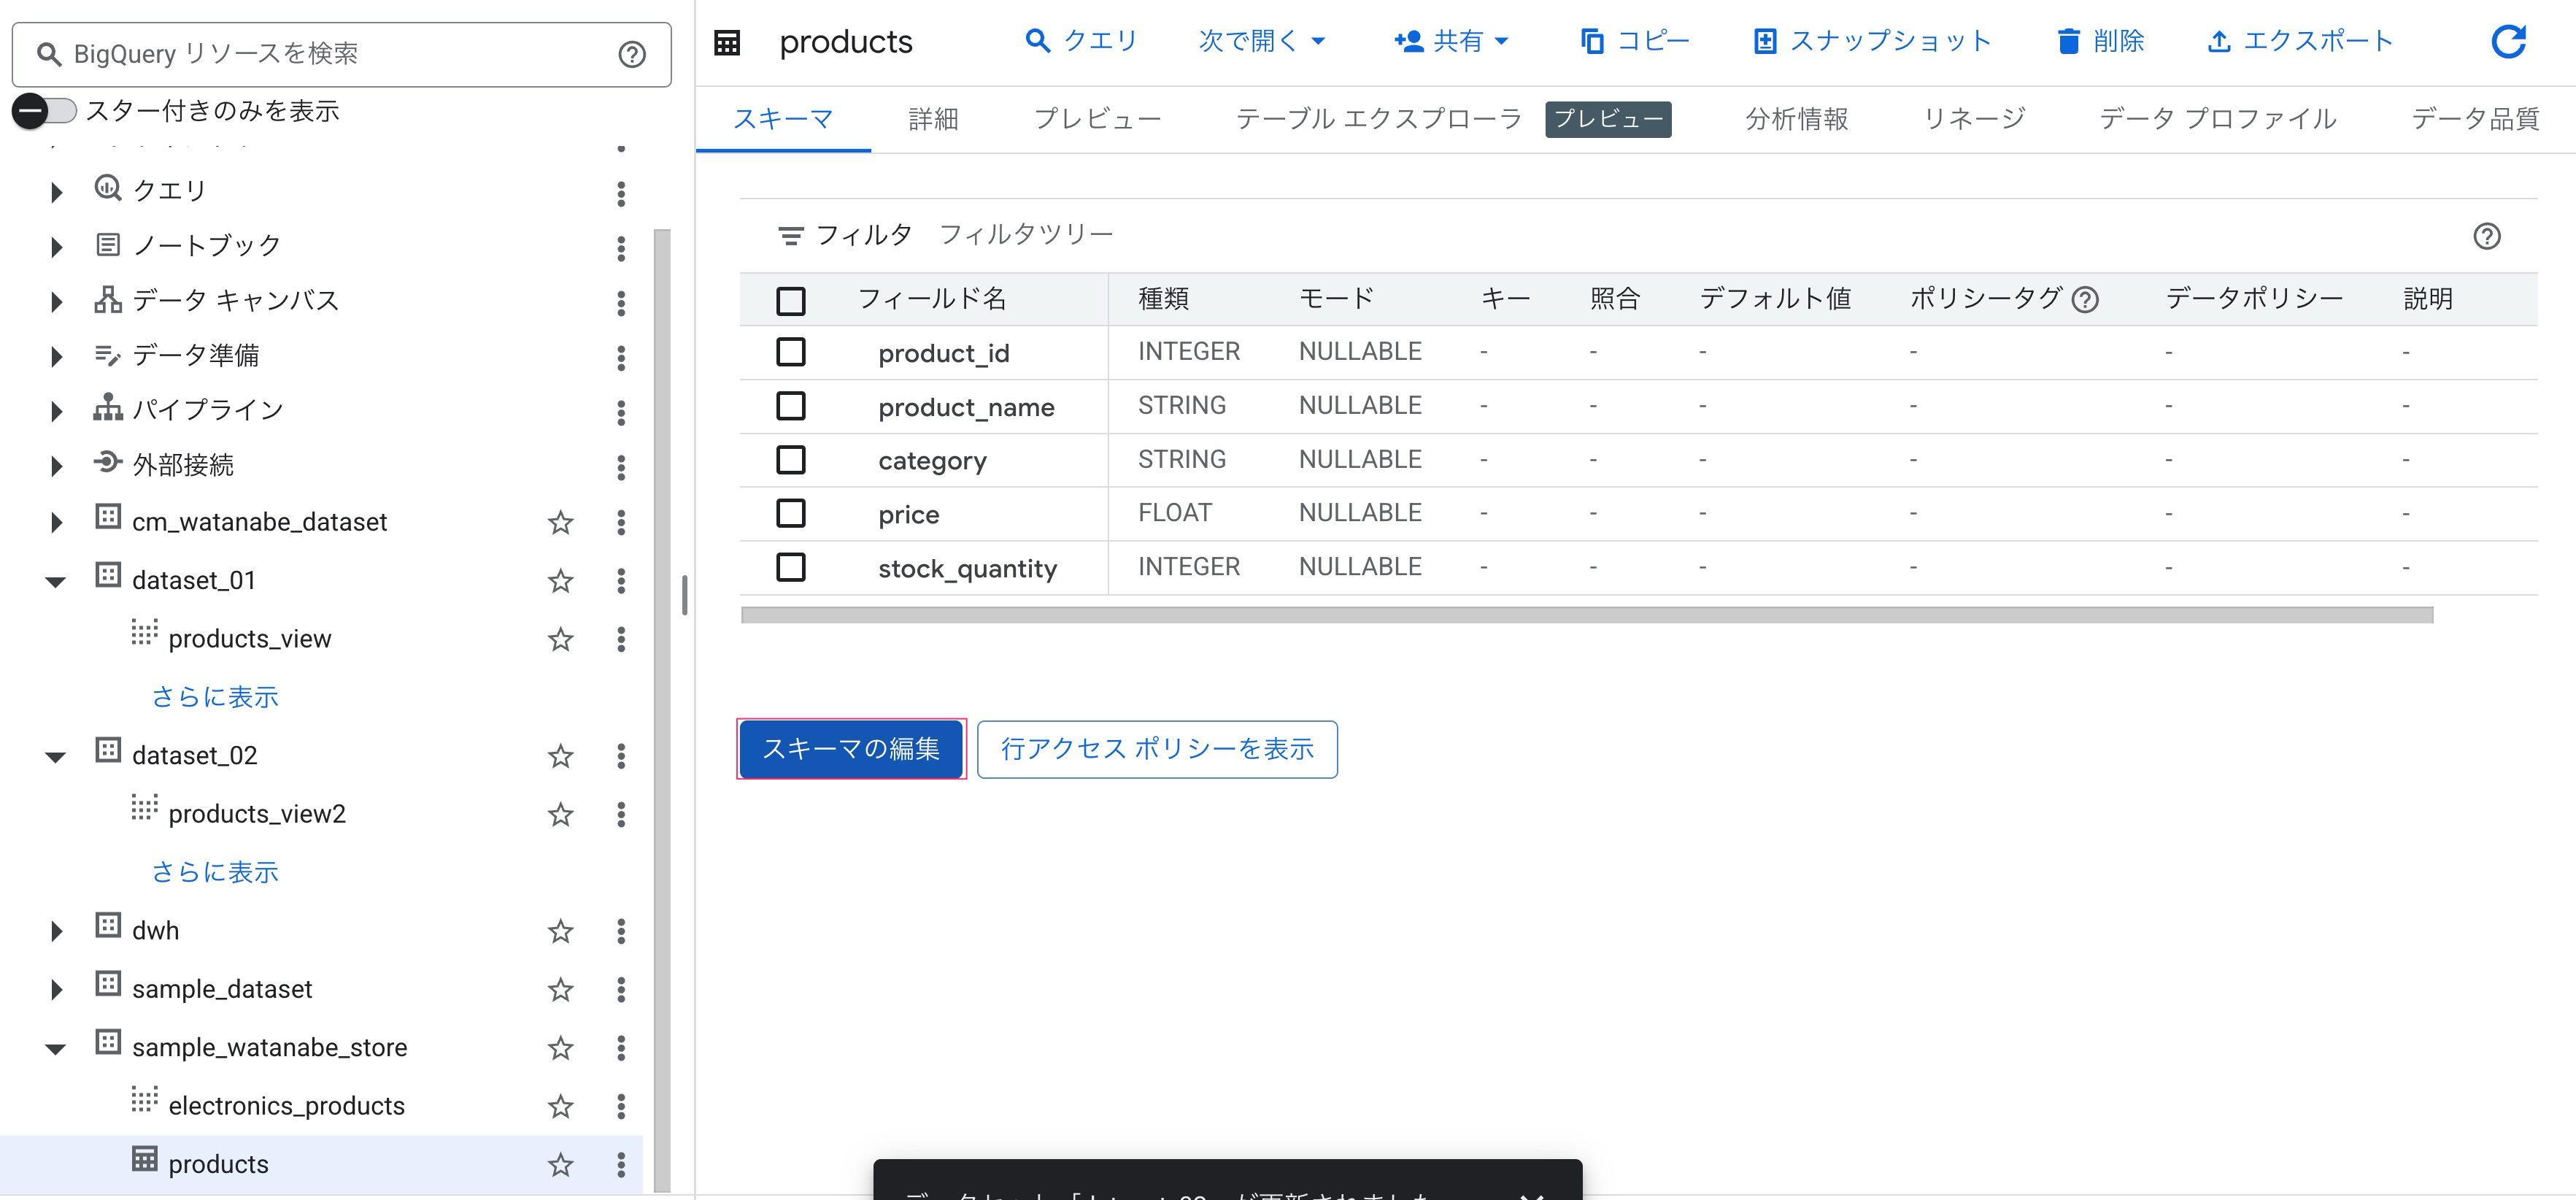Image resolution: width=2576 pixels, height=1200 pixels.
Task: Star the dwh dataset
Action: [x=560, y=930]
